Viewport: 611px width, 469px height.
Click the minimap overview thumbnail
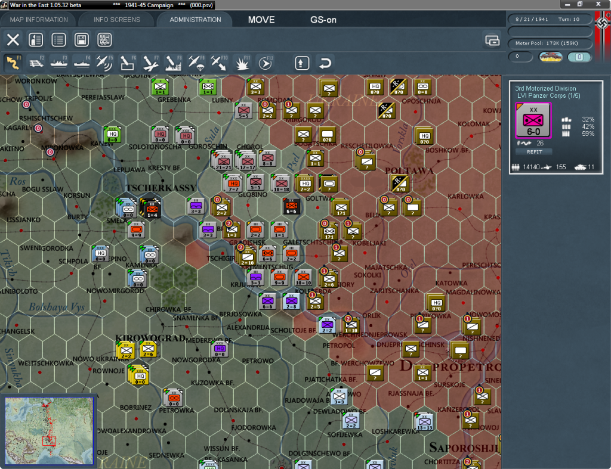(x=49, y=430)
